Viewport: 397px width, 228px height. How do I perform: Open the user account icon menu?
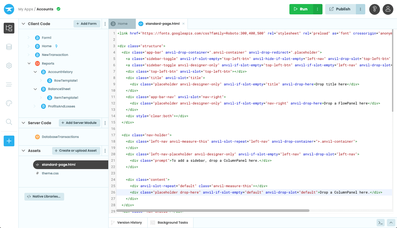point(388,9)
